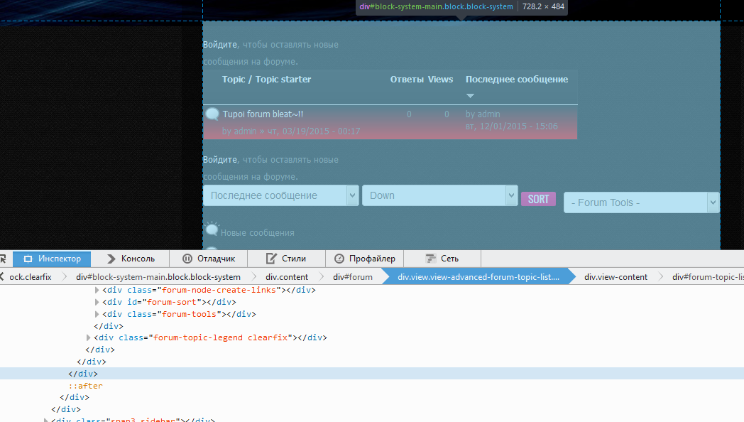Open the Отладчик debugger tab

208,259
